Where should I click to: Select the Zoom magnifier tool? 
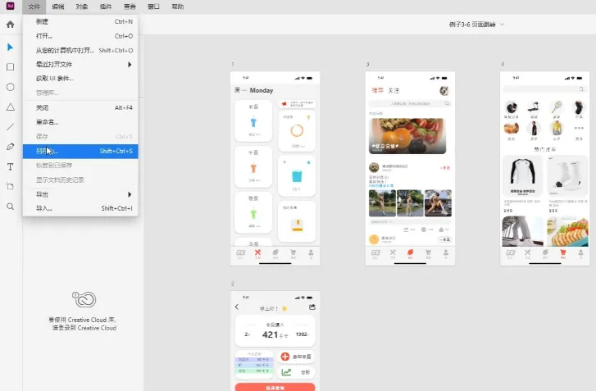click(x=11, y=207)
